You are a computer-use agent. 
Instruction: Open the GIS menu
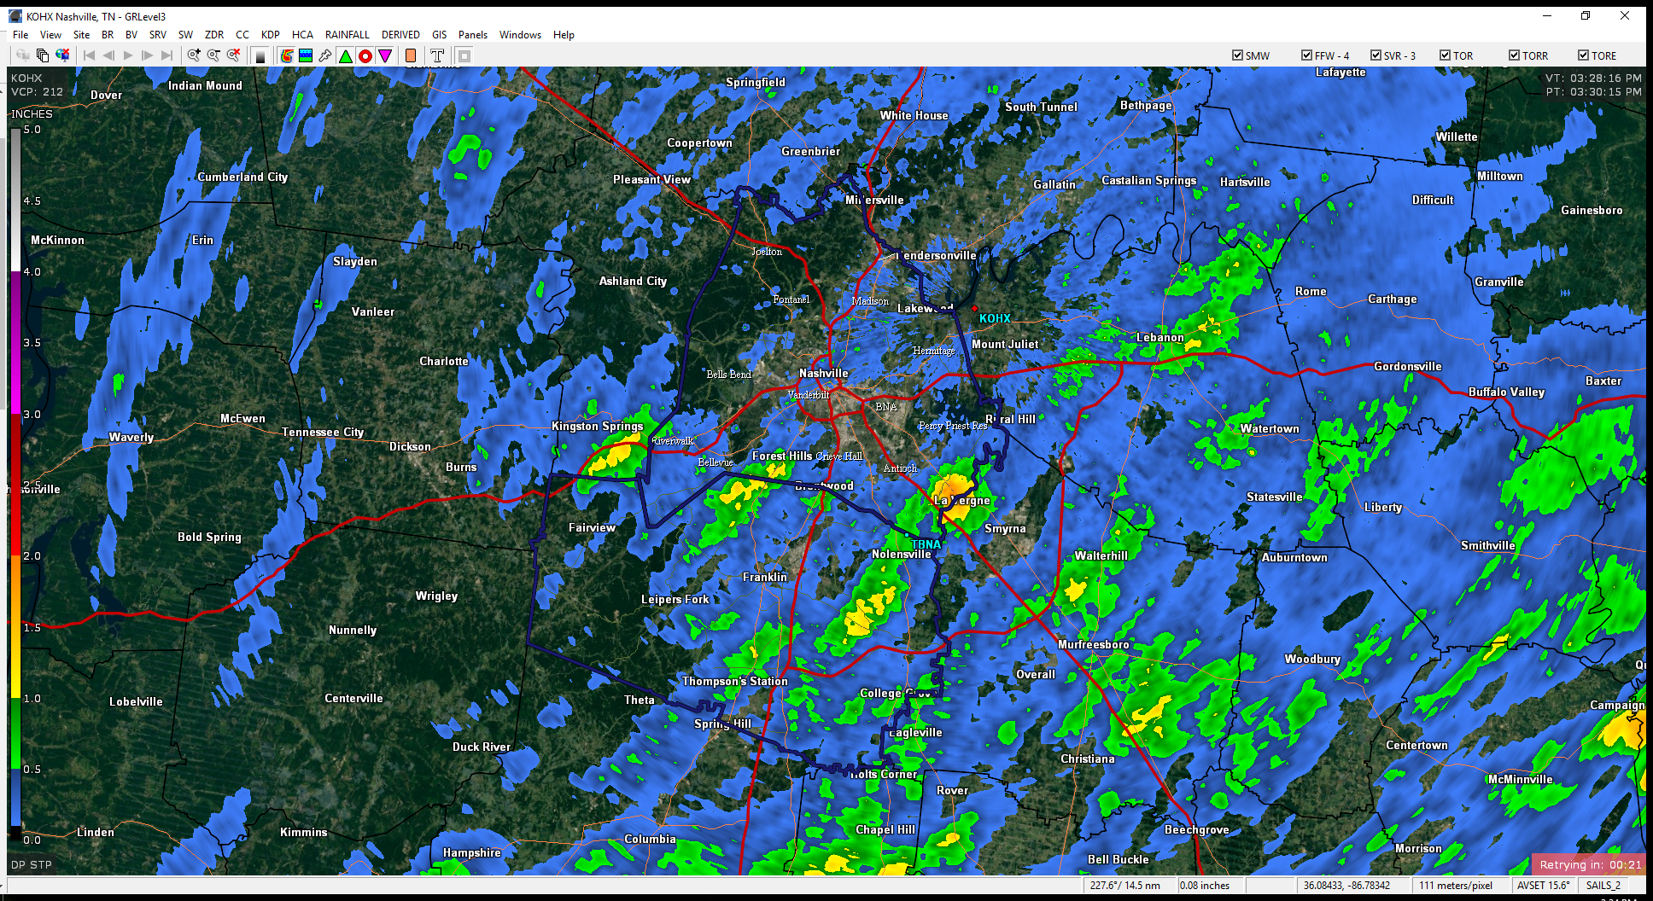click(440, 35)
